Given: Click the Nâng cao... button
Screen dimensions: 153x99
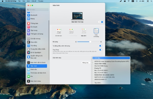Looking at the screenshot, I should click(86, 63).
